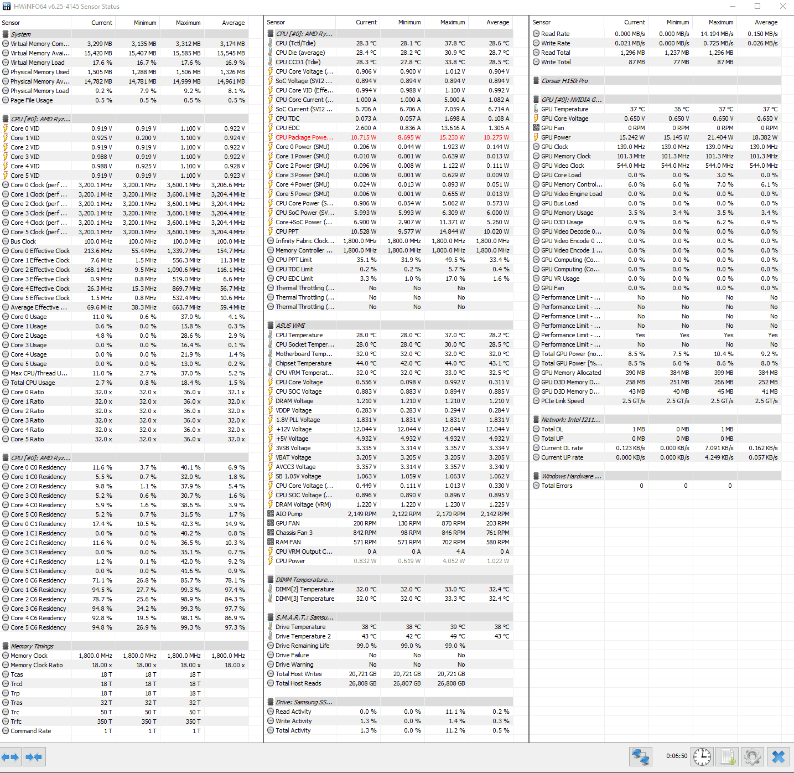Click the Windows Hardware section icon
The width and height of the screenshot is (794, 773).
(536, 476)
